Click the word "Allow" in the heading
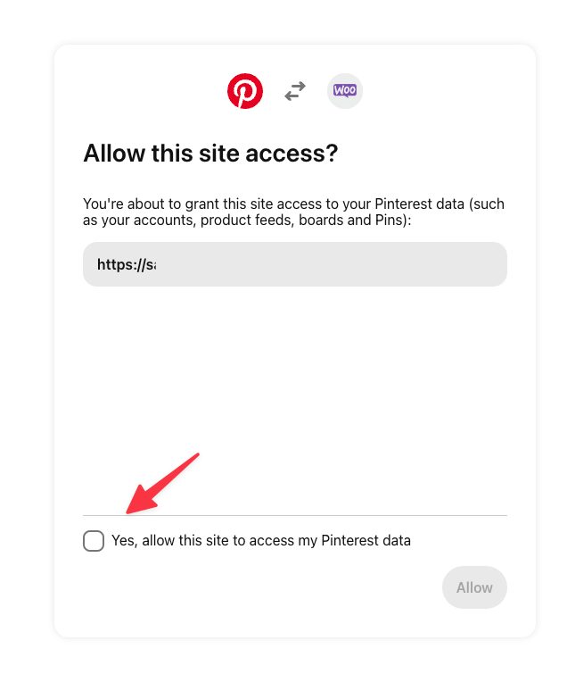 click(x=110, y=154)
